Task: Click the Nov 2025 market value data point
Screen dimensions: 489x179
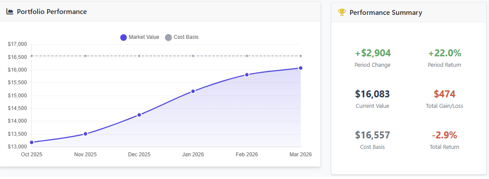Action: (86, 134)
